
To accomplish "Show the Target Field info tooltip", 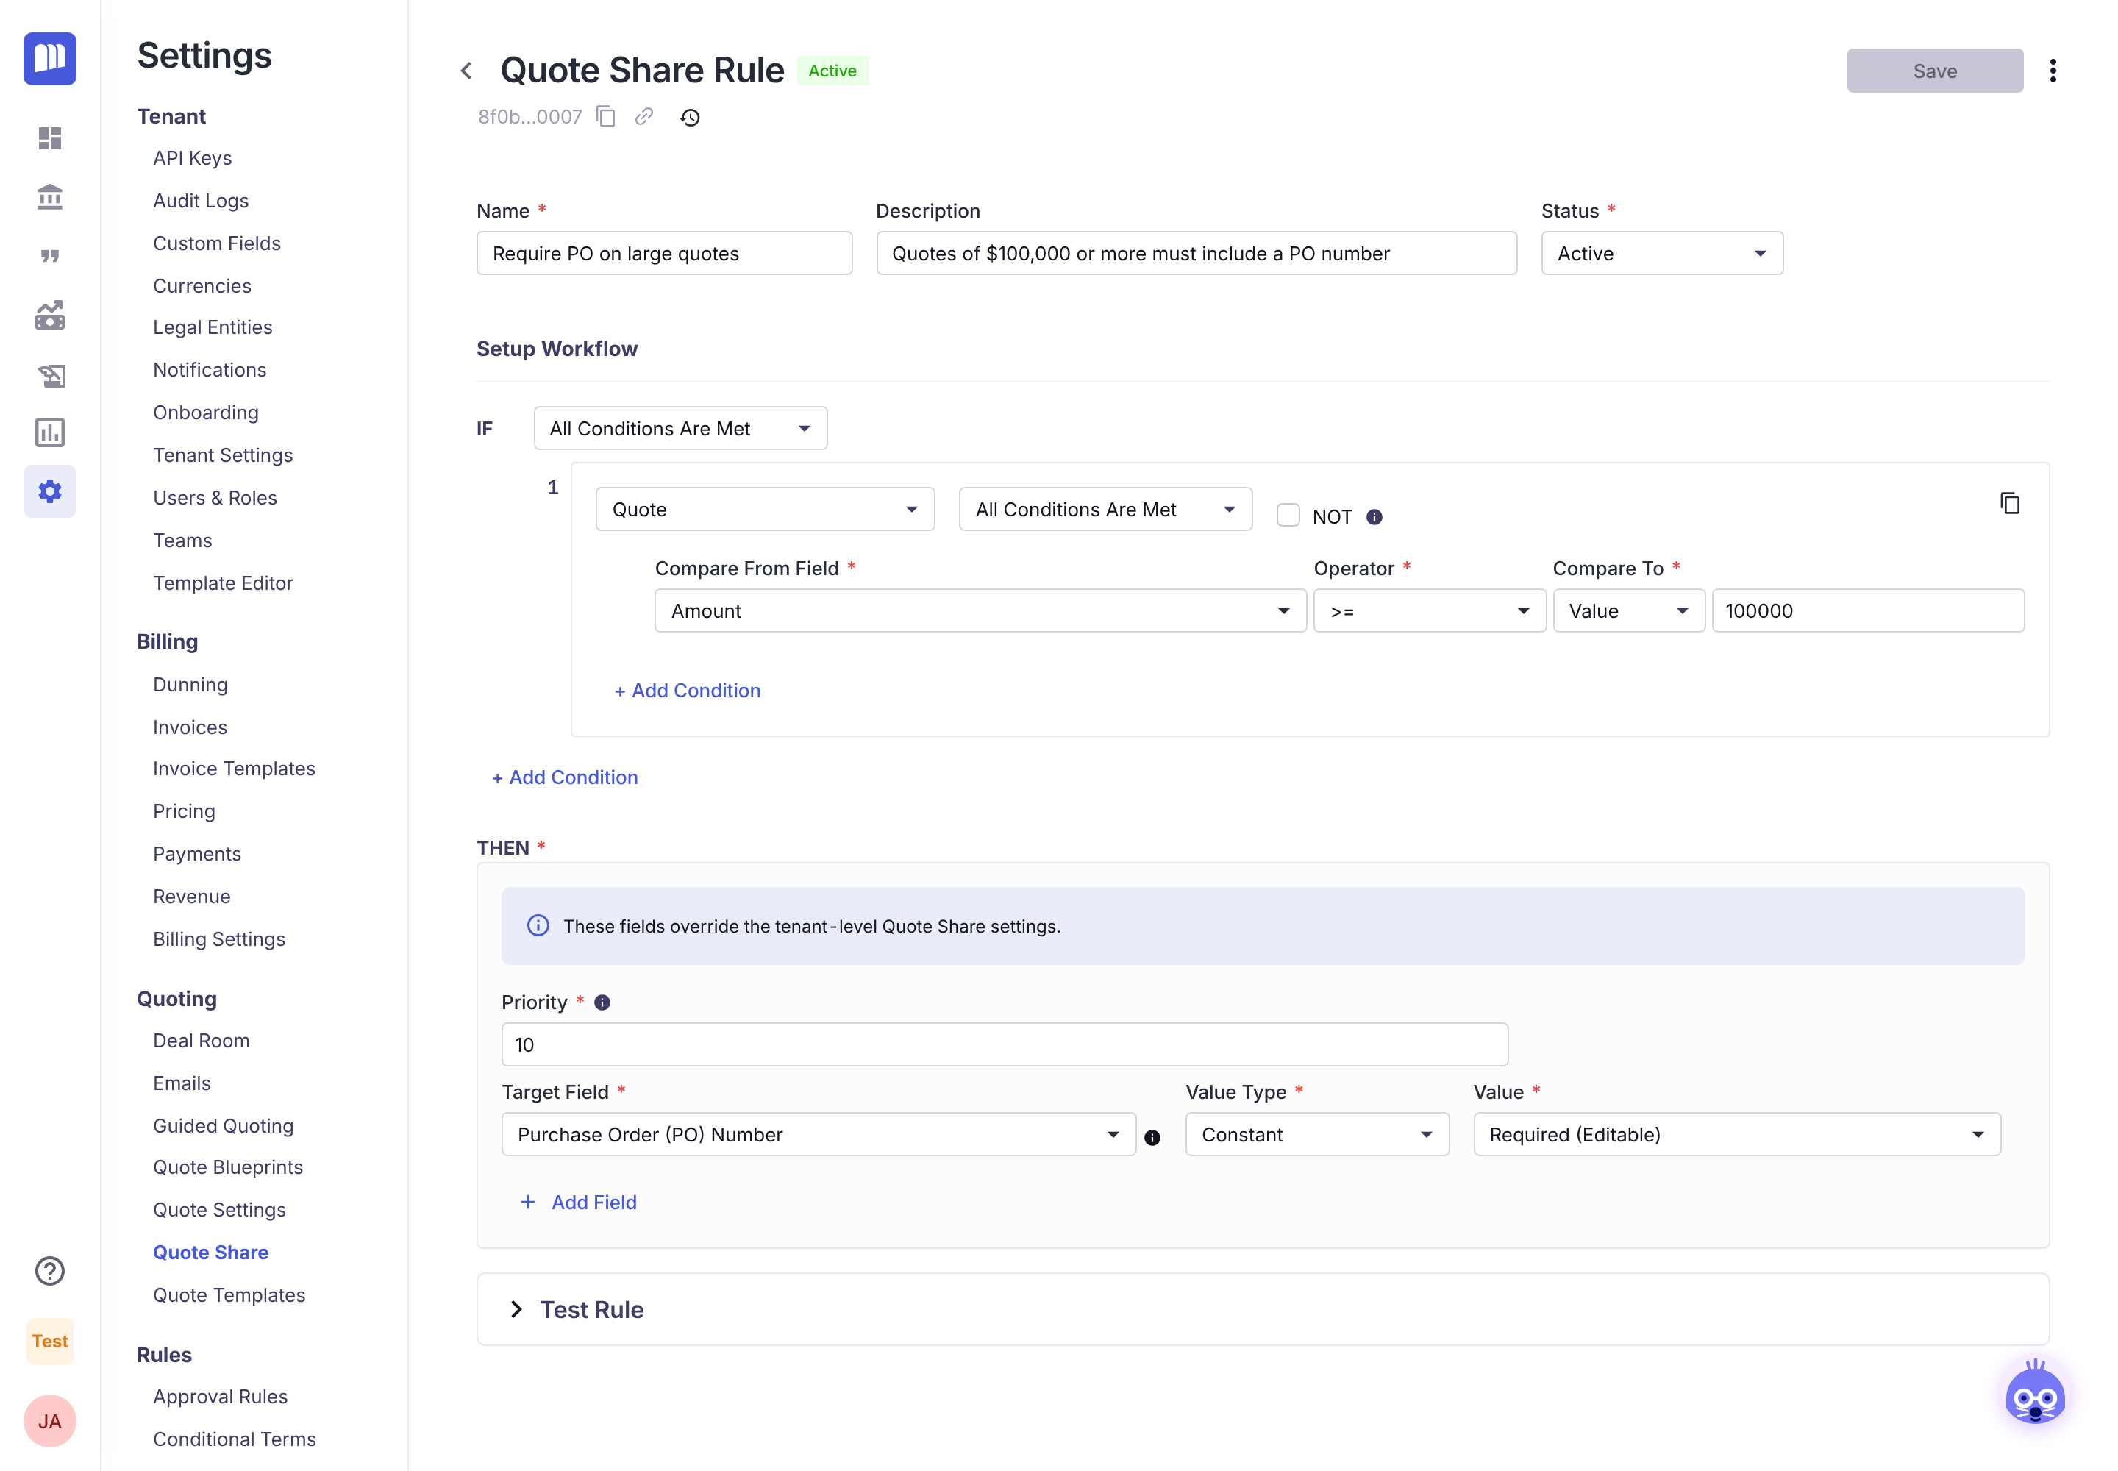I will (1152, 1137).
